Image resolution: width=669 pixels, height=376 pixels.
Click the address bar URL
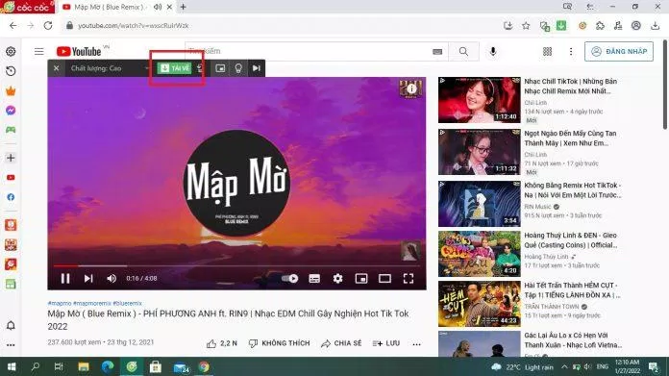133,26
